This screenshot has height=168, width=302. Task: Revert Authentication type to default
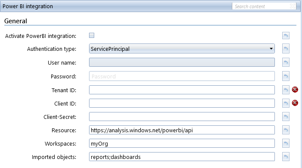(286, 49)
